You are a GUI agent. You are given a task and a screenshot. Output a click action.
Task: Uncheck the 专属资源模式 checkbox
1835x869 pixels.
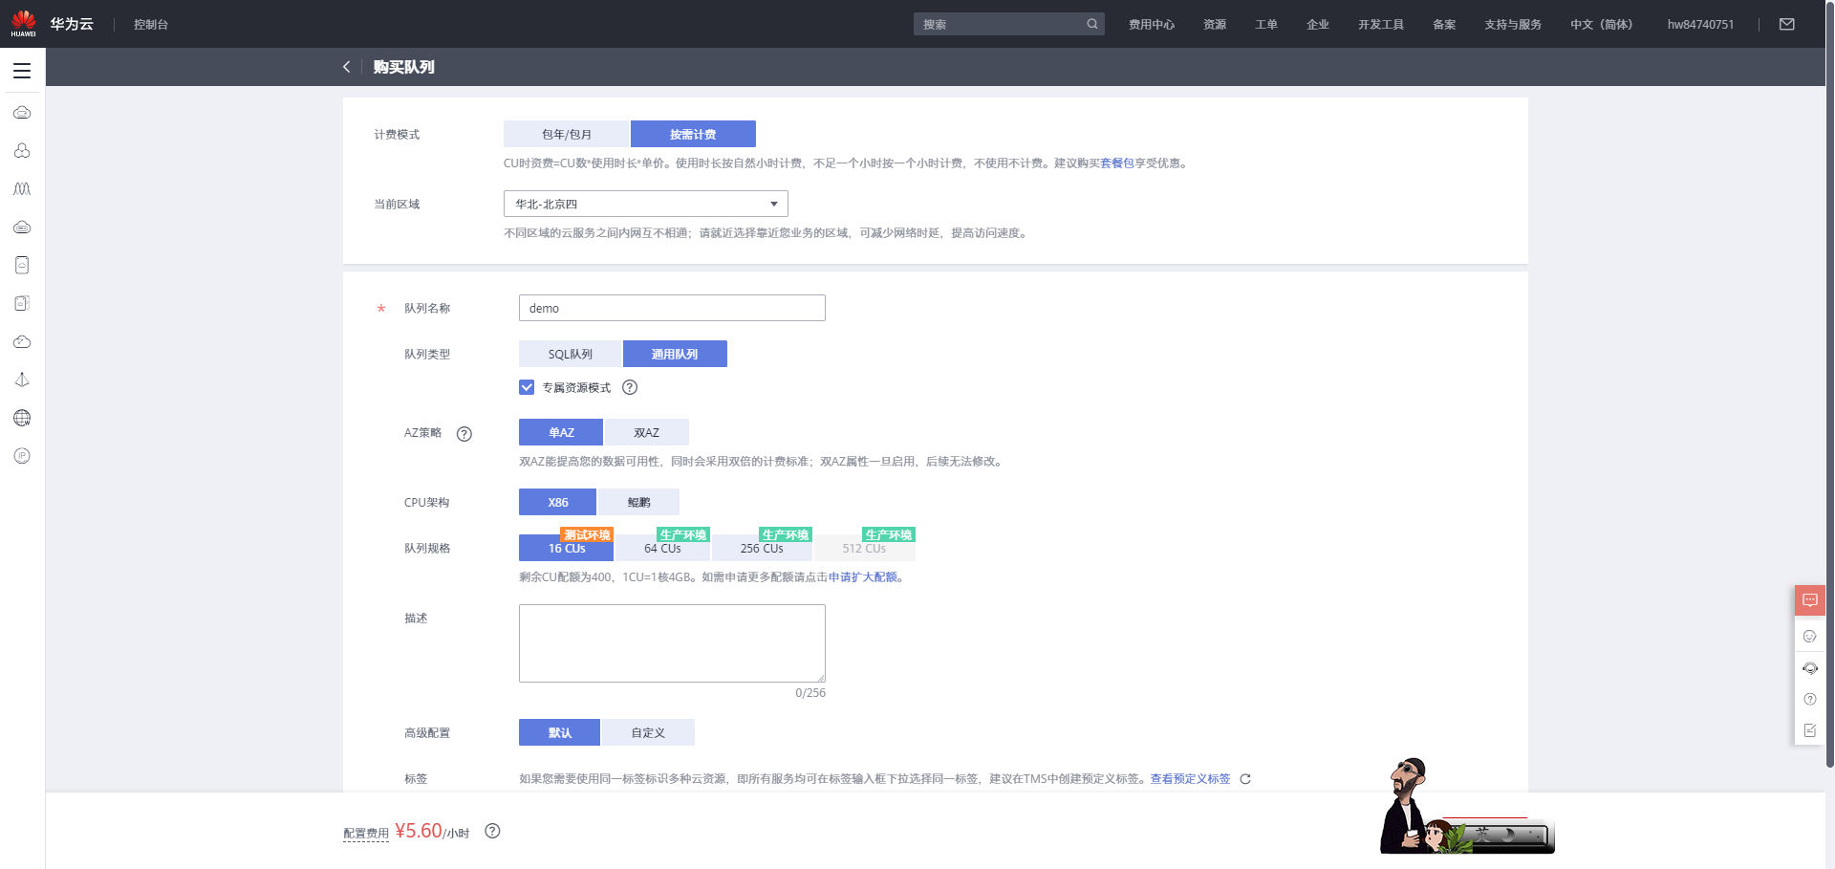click(x=527, y=387)
